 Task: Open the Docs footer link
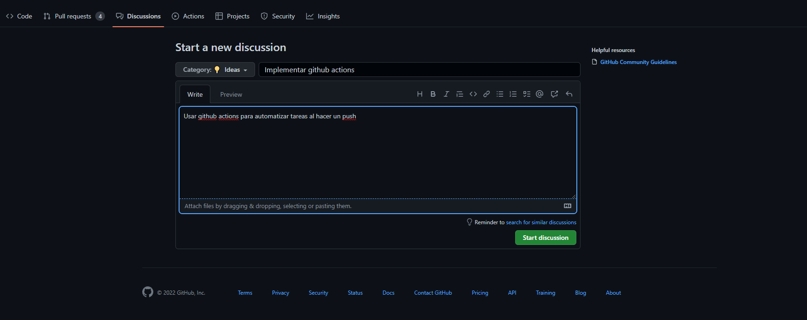[x=389, y=293]
